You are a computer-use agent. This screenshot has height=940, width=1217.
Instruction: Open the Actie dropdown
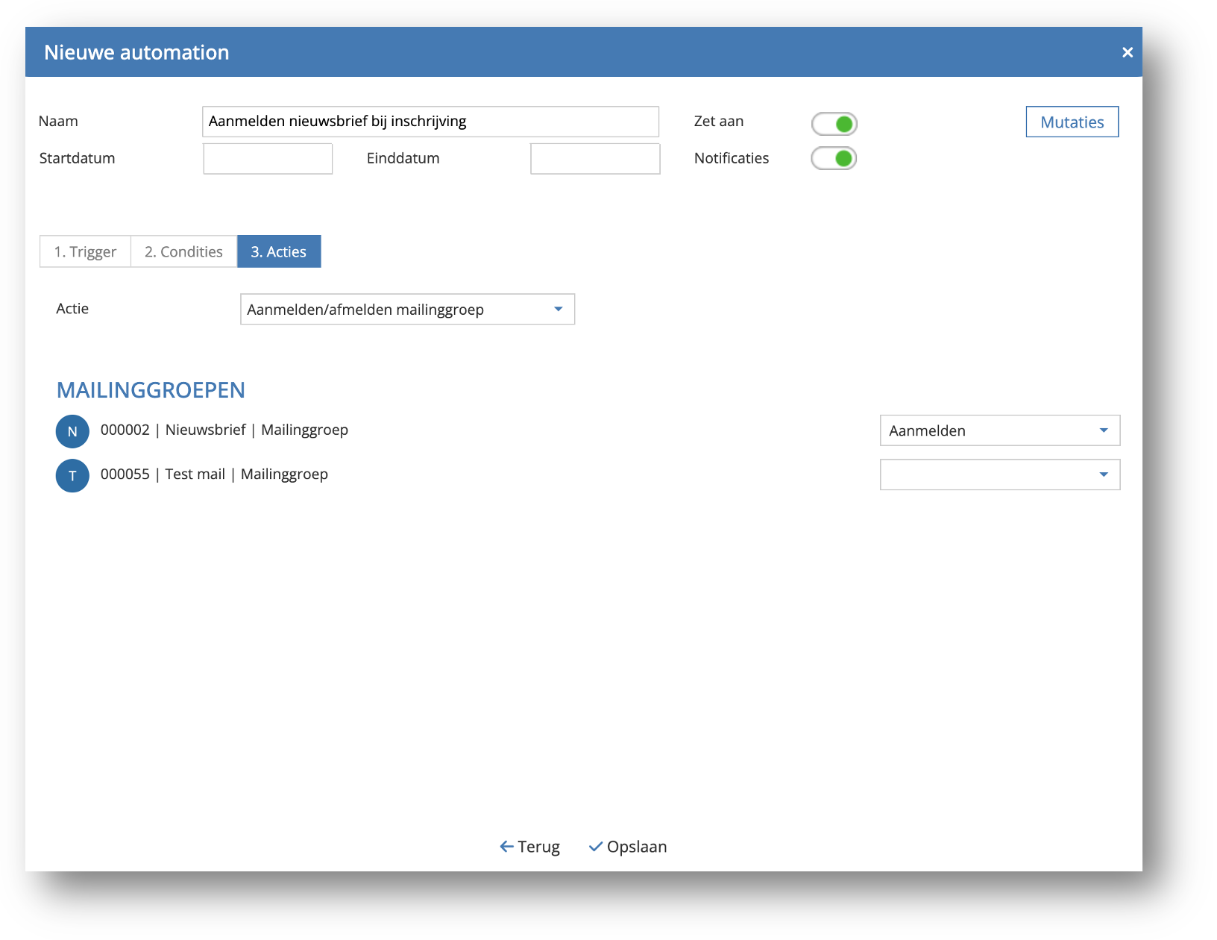pyautogui.click(x=407, y=309)
